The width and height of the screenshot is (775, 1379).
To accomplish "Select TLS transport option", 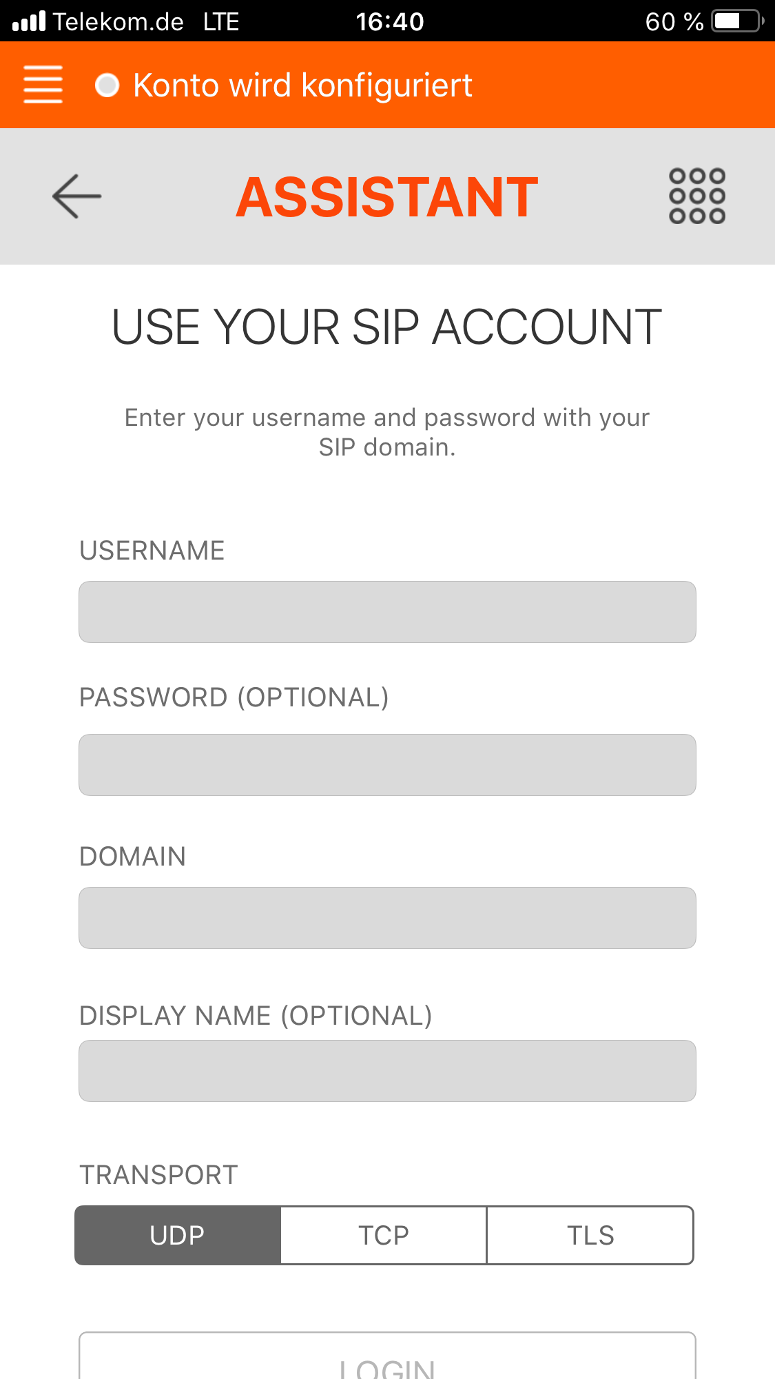I will coord(590,1235).
